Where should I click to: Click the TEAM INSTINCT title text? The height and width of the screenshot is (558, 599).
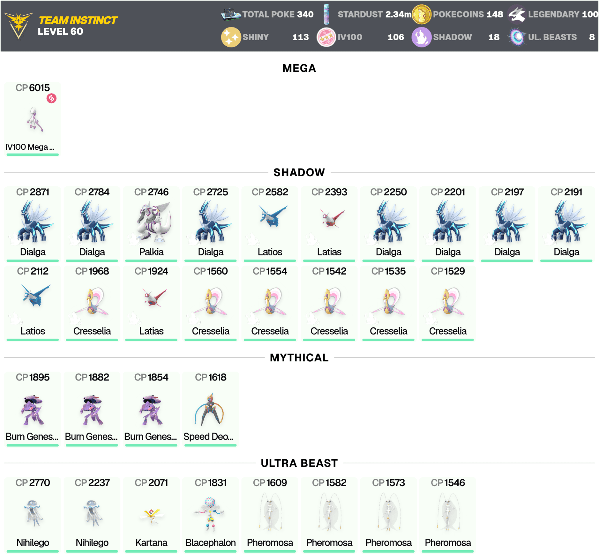[78, 20]
